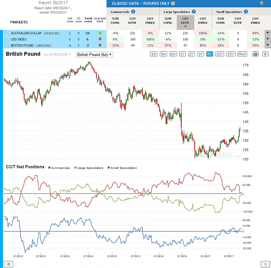The image size is (271, 268).
Task: Open help for Classic Data Futures Only
Action: click(173, 3)
